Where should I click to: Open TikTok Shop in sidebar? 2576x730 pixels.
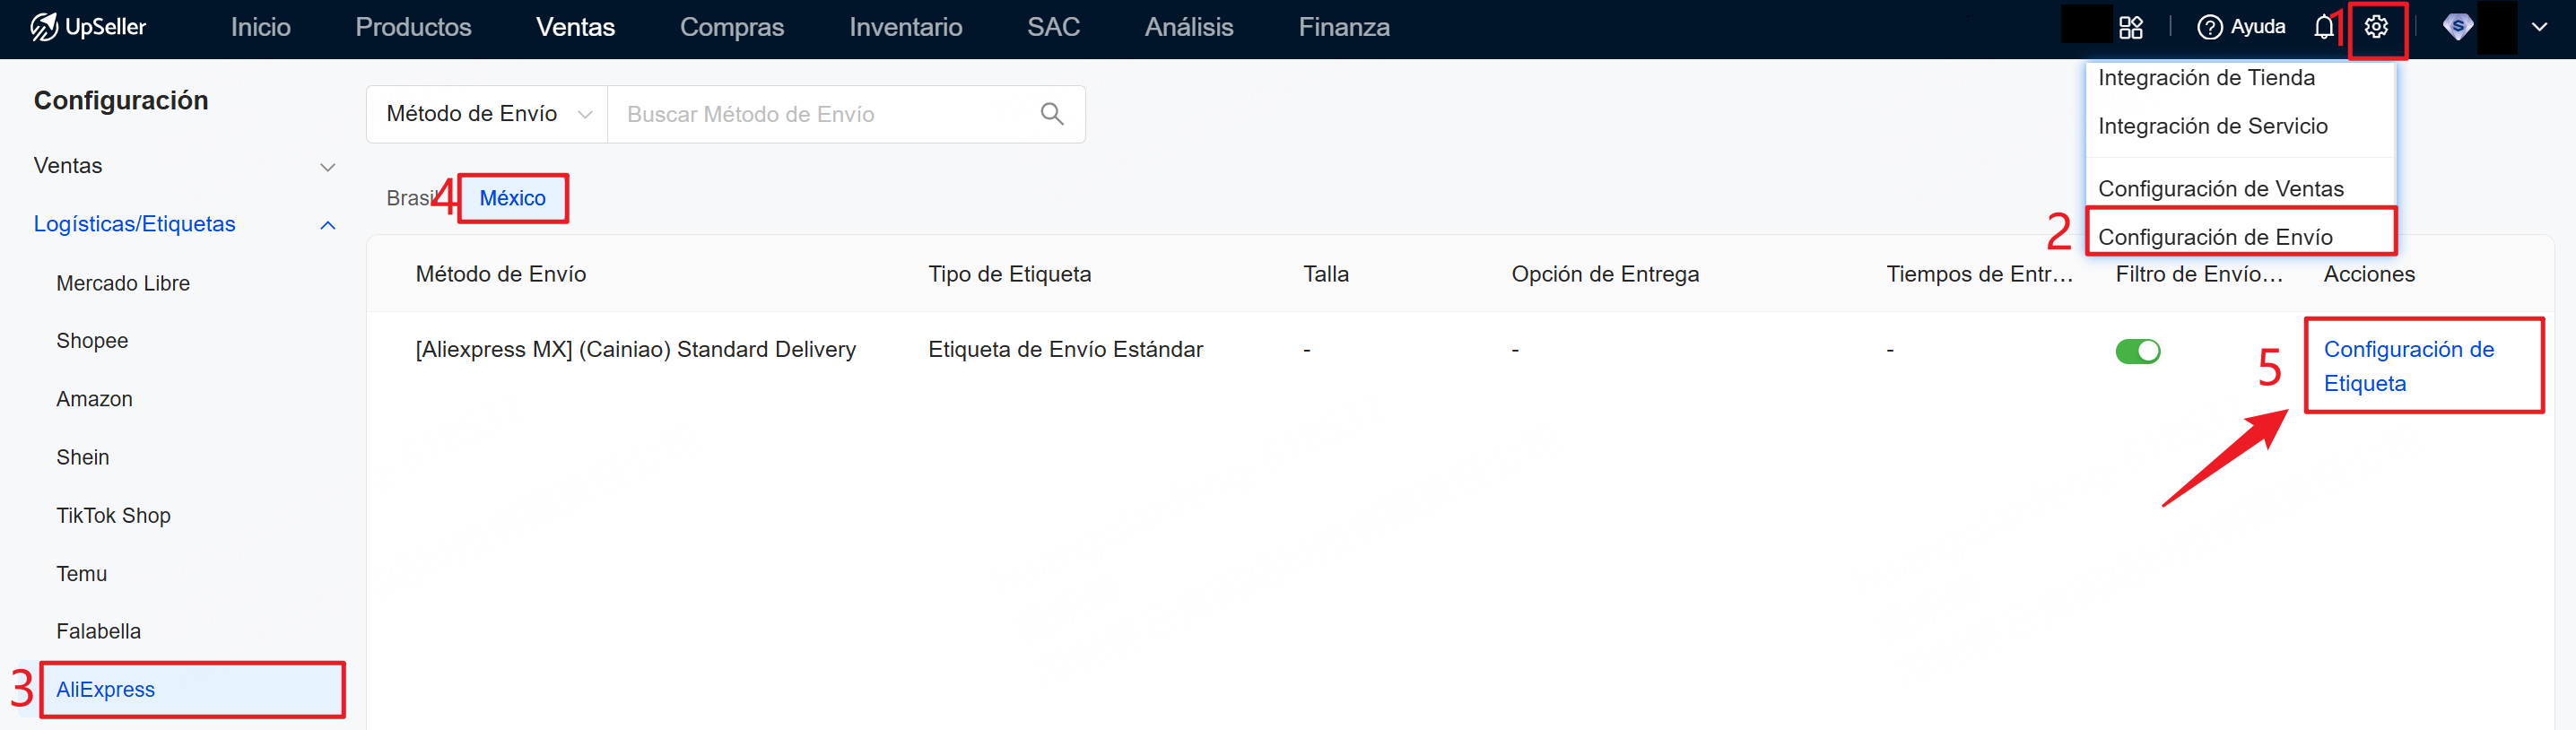pos(113,515)
